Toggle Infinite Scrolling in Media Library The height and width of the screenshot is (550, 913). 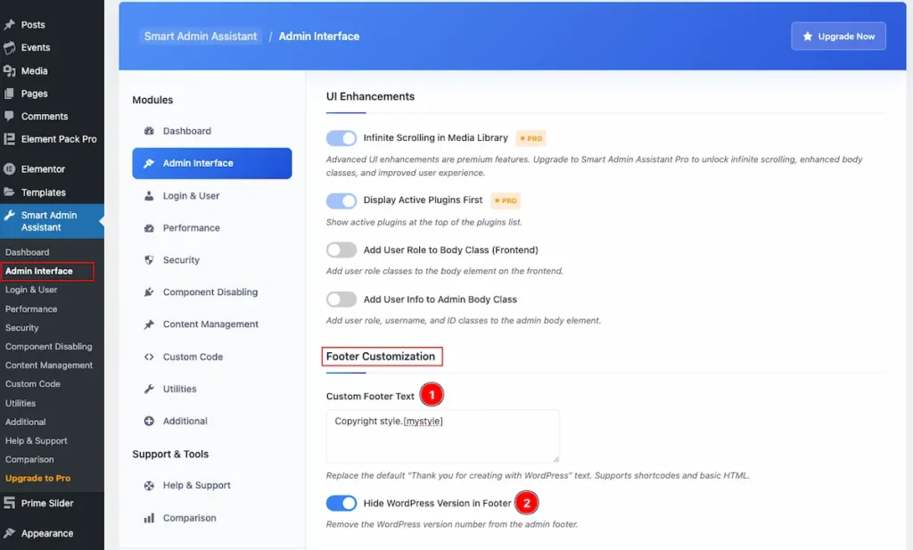pyautogui.click(x=341, y=138)
